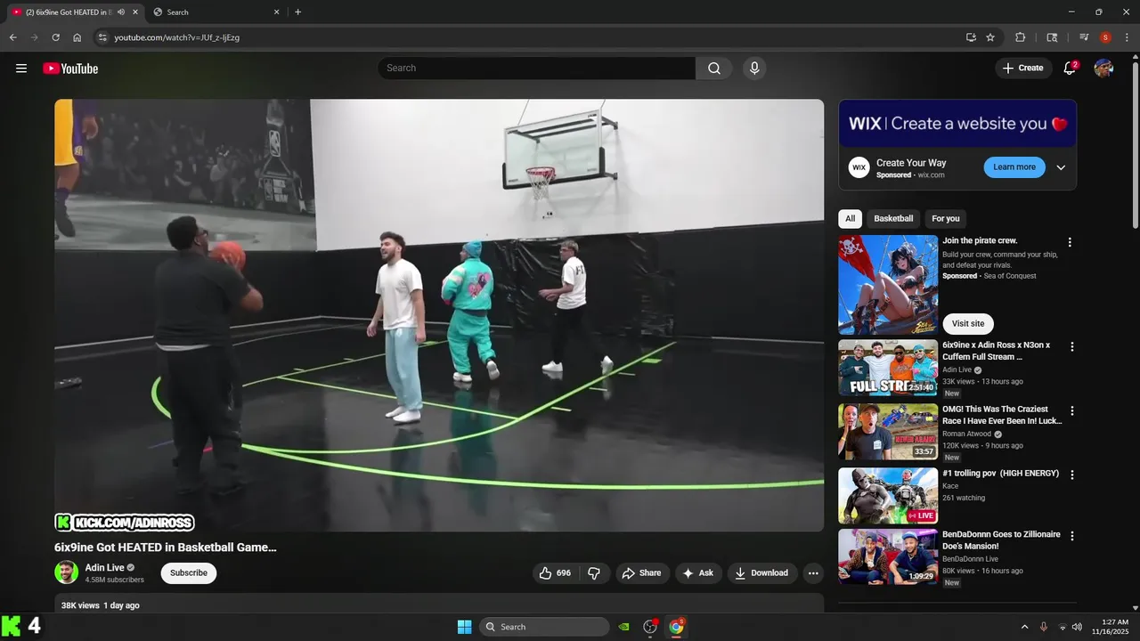Screen dimensions: 1140x641
Task: Open options menu for 6ix9ine x Adin Ross video
Action: 1072,346
